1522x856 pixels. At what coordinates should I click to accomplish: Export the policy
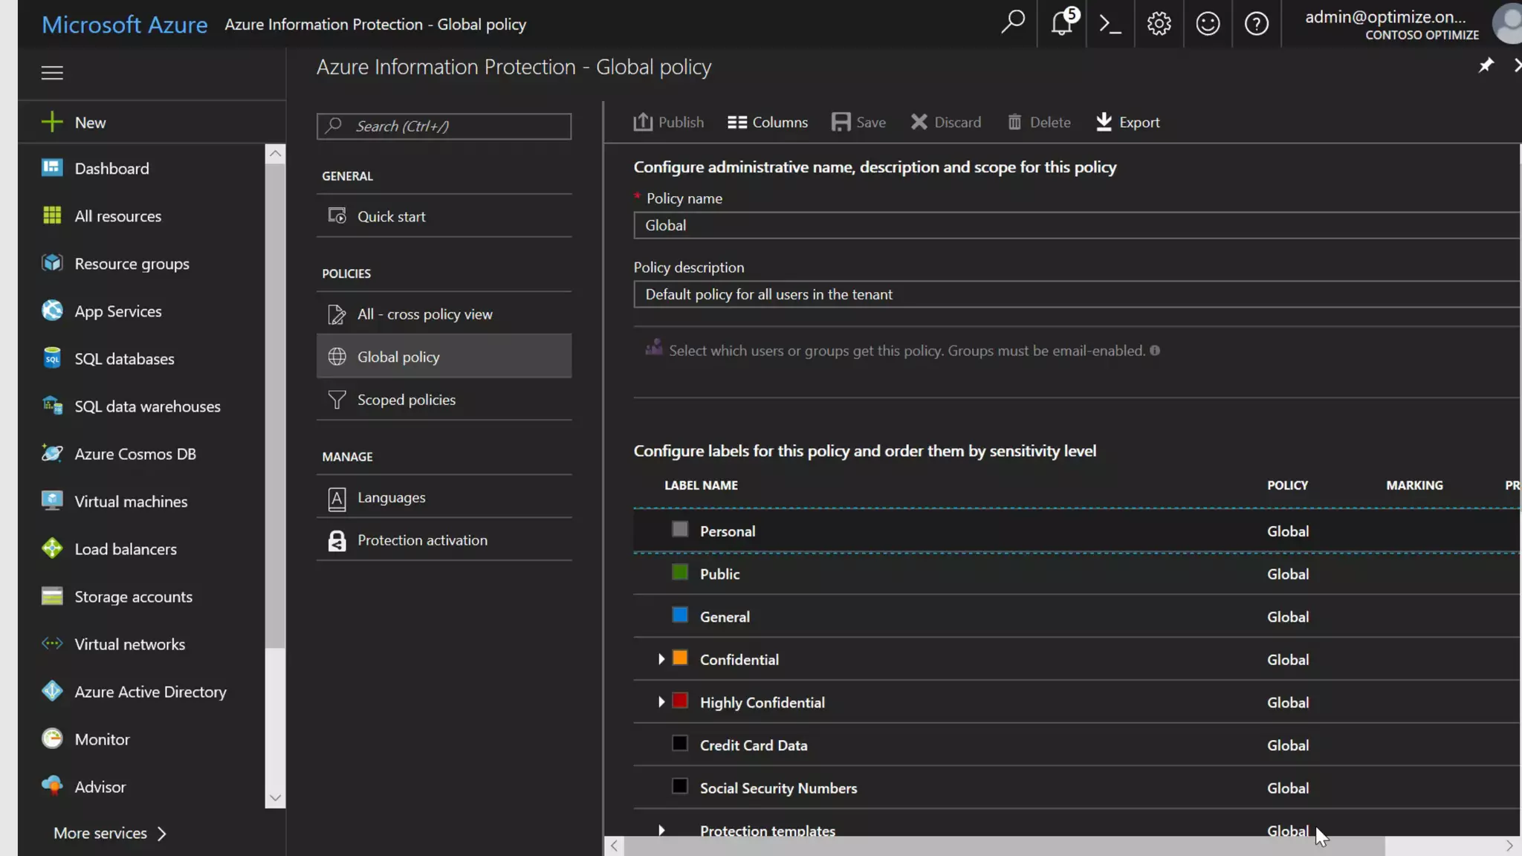pos(1127,122)
